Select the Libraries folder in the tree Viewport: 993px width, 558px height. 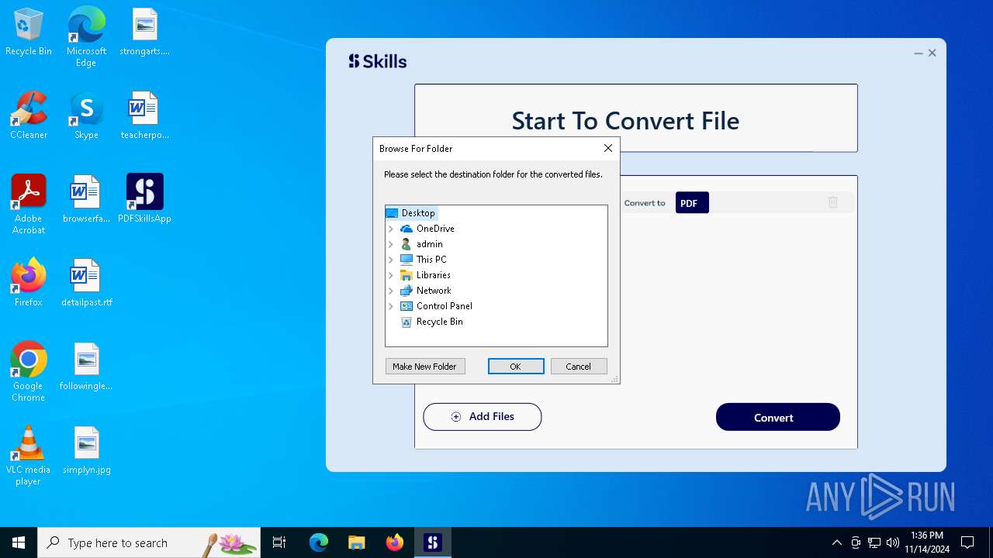(x=433, y=275)
